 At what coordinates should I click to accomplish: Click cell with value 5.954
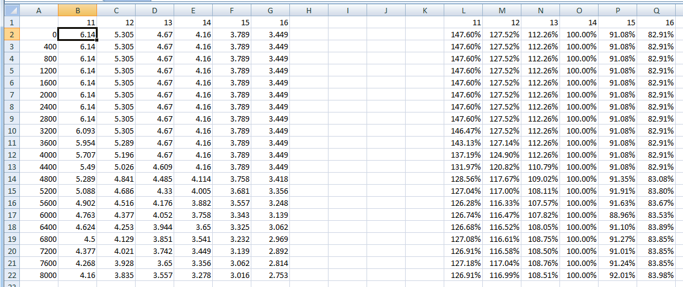pyautogui.click(x=78, y=143)
